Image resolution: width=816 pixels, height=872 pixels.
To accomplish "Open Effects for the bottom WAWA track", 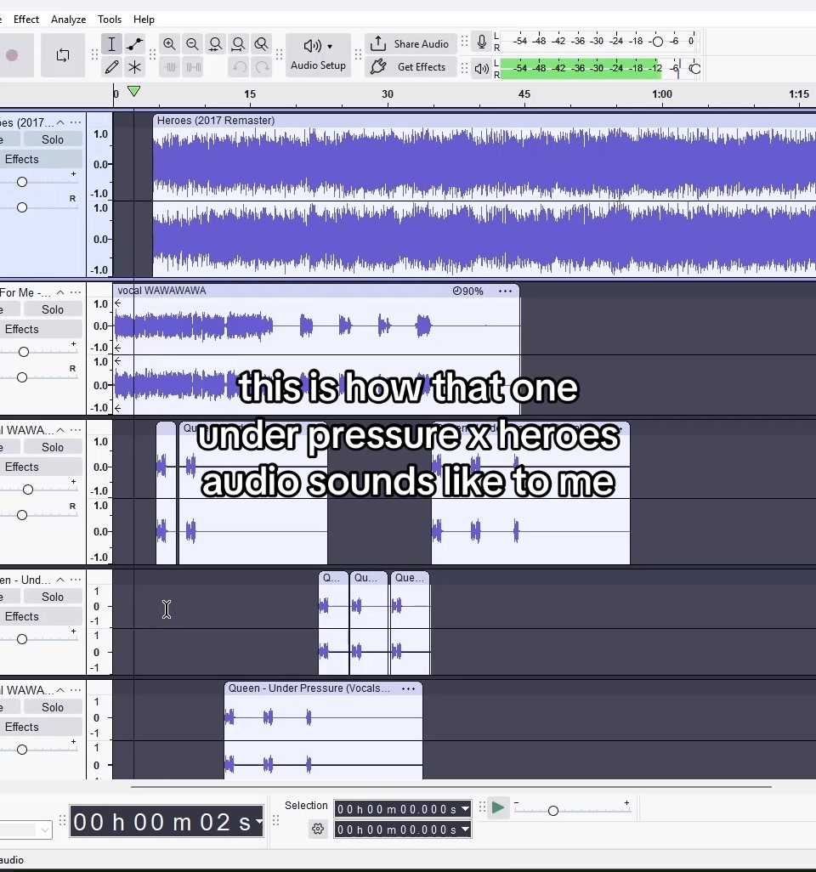I will click(x=40, y=727).
